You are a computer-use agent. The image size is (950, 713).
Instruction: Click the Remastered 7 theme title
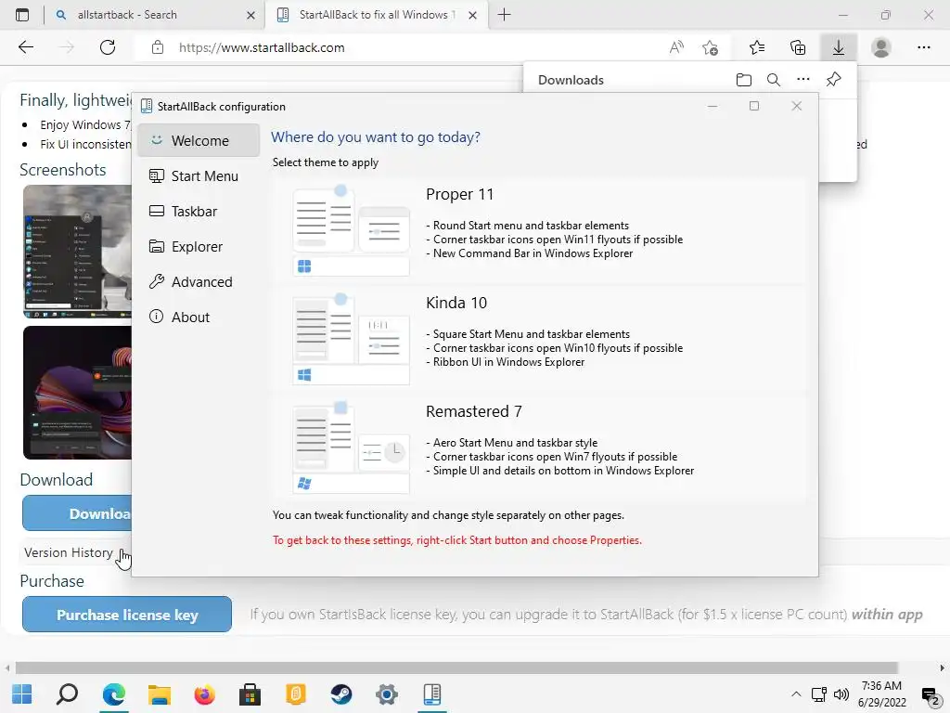[474, 411]
